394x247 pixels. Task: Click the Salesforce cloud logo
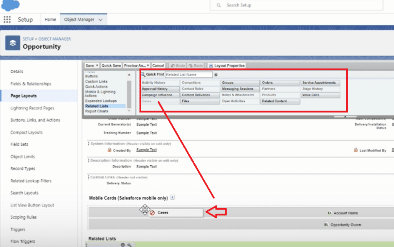(x=10, y=5)
